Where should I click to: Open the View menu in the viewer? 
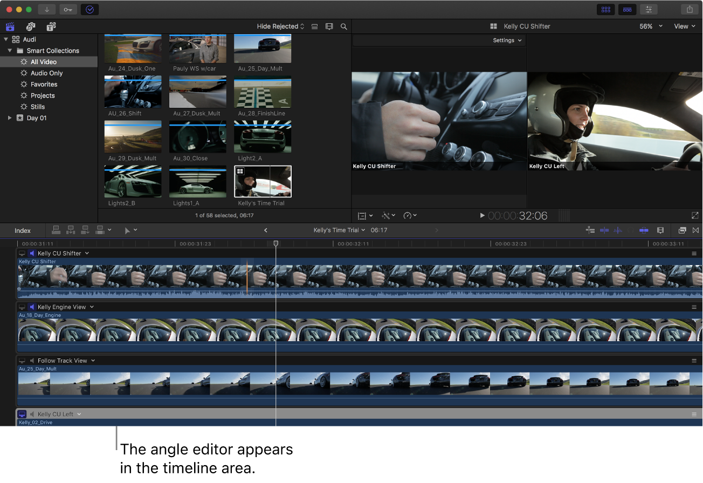click(683, 26)
